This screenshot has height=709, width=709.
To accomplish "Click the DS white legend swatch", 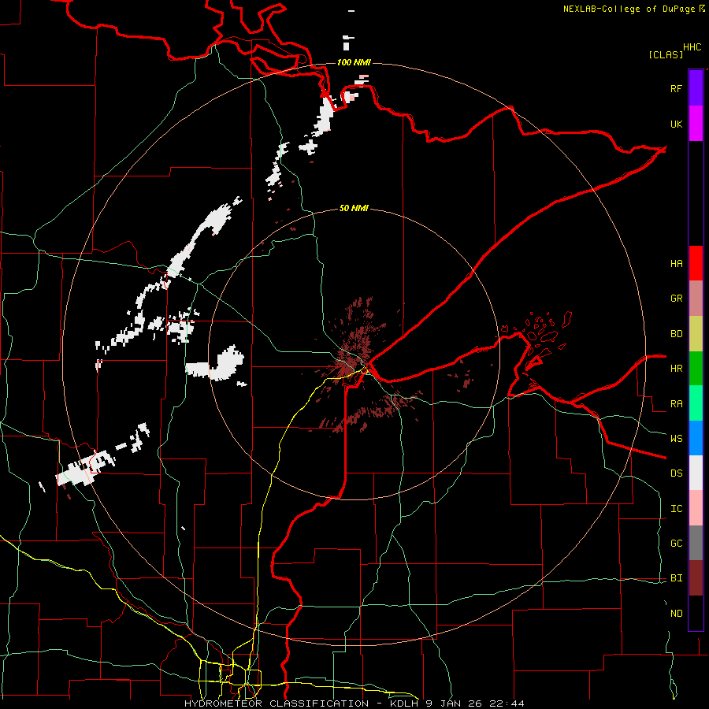I will pyautogui.click(x=696, y=473).
